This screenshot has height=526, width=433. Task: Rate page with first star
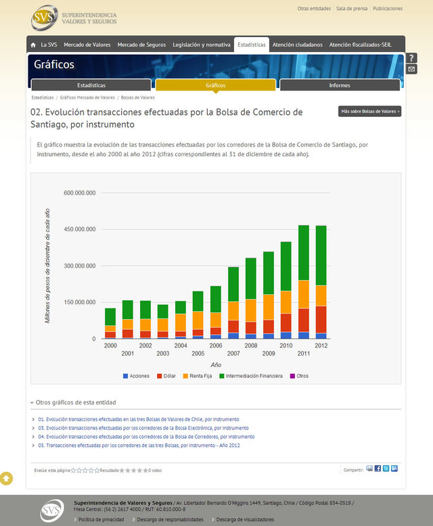[74, 471]
